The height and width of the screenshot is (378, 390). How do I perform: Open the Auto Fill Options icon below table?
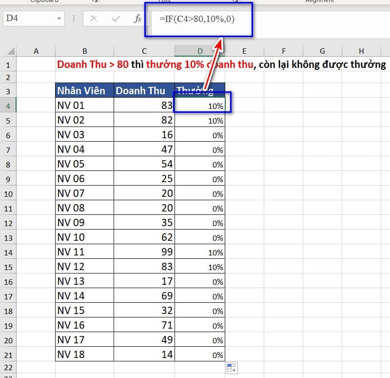232,368
